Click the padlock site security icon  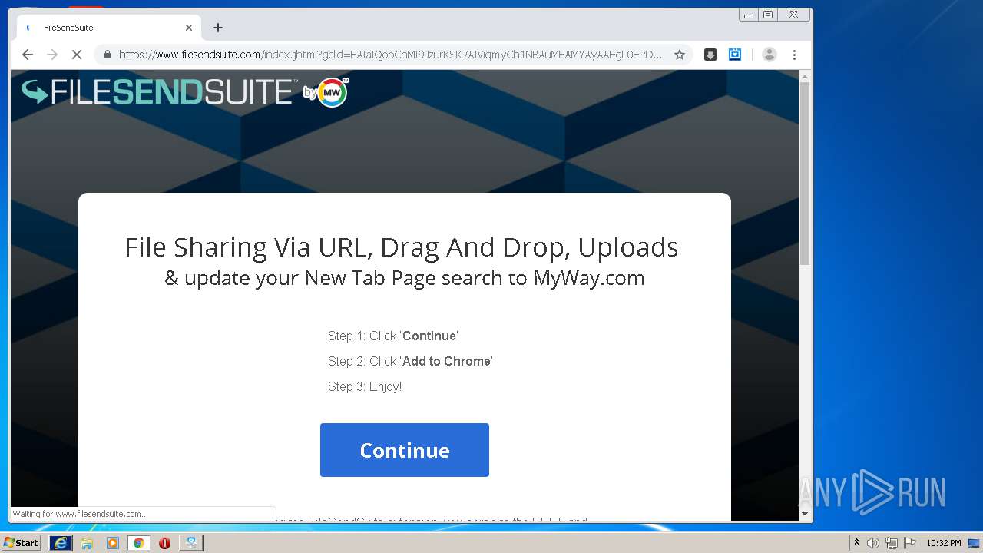[107, 55]
